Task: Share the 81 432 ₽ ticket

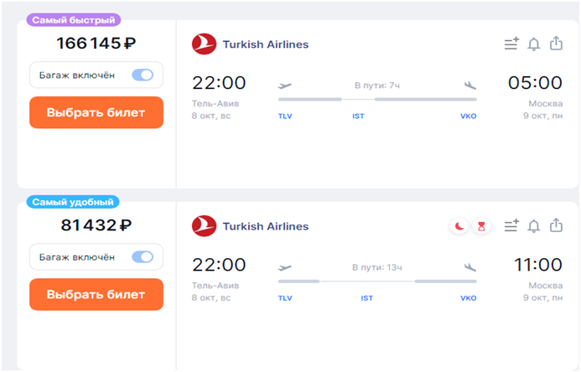Action: pos(556,225)
